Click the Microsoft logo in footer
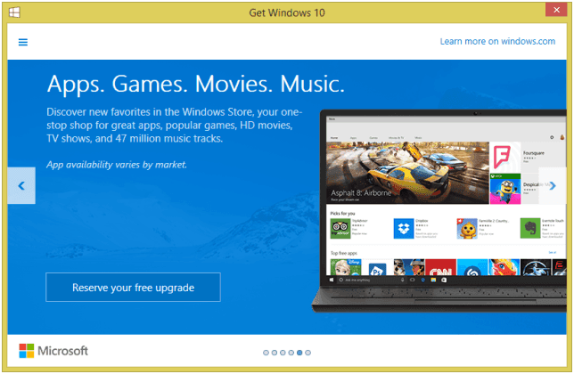This screenshot has height=374, width=574. [53, 351]
